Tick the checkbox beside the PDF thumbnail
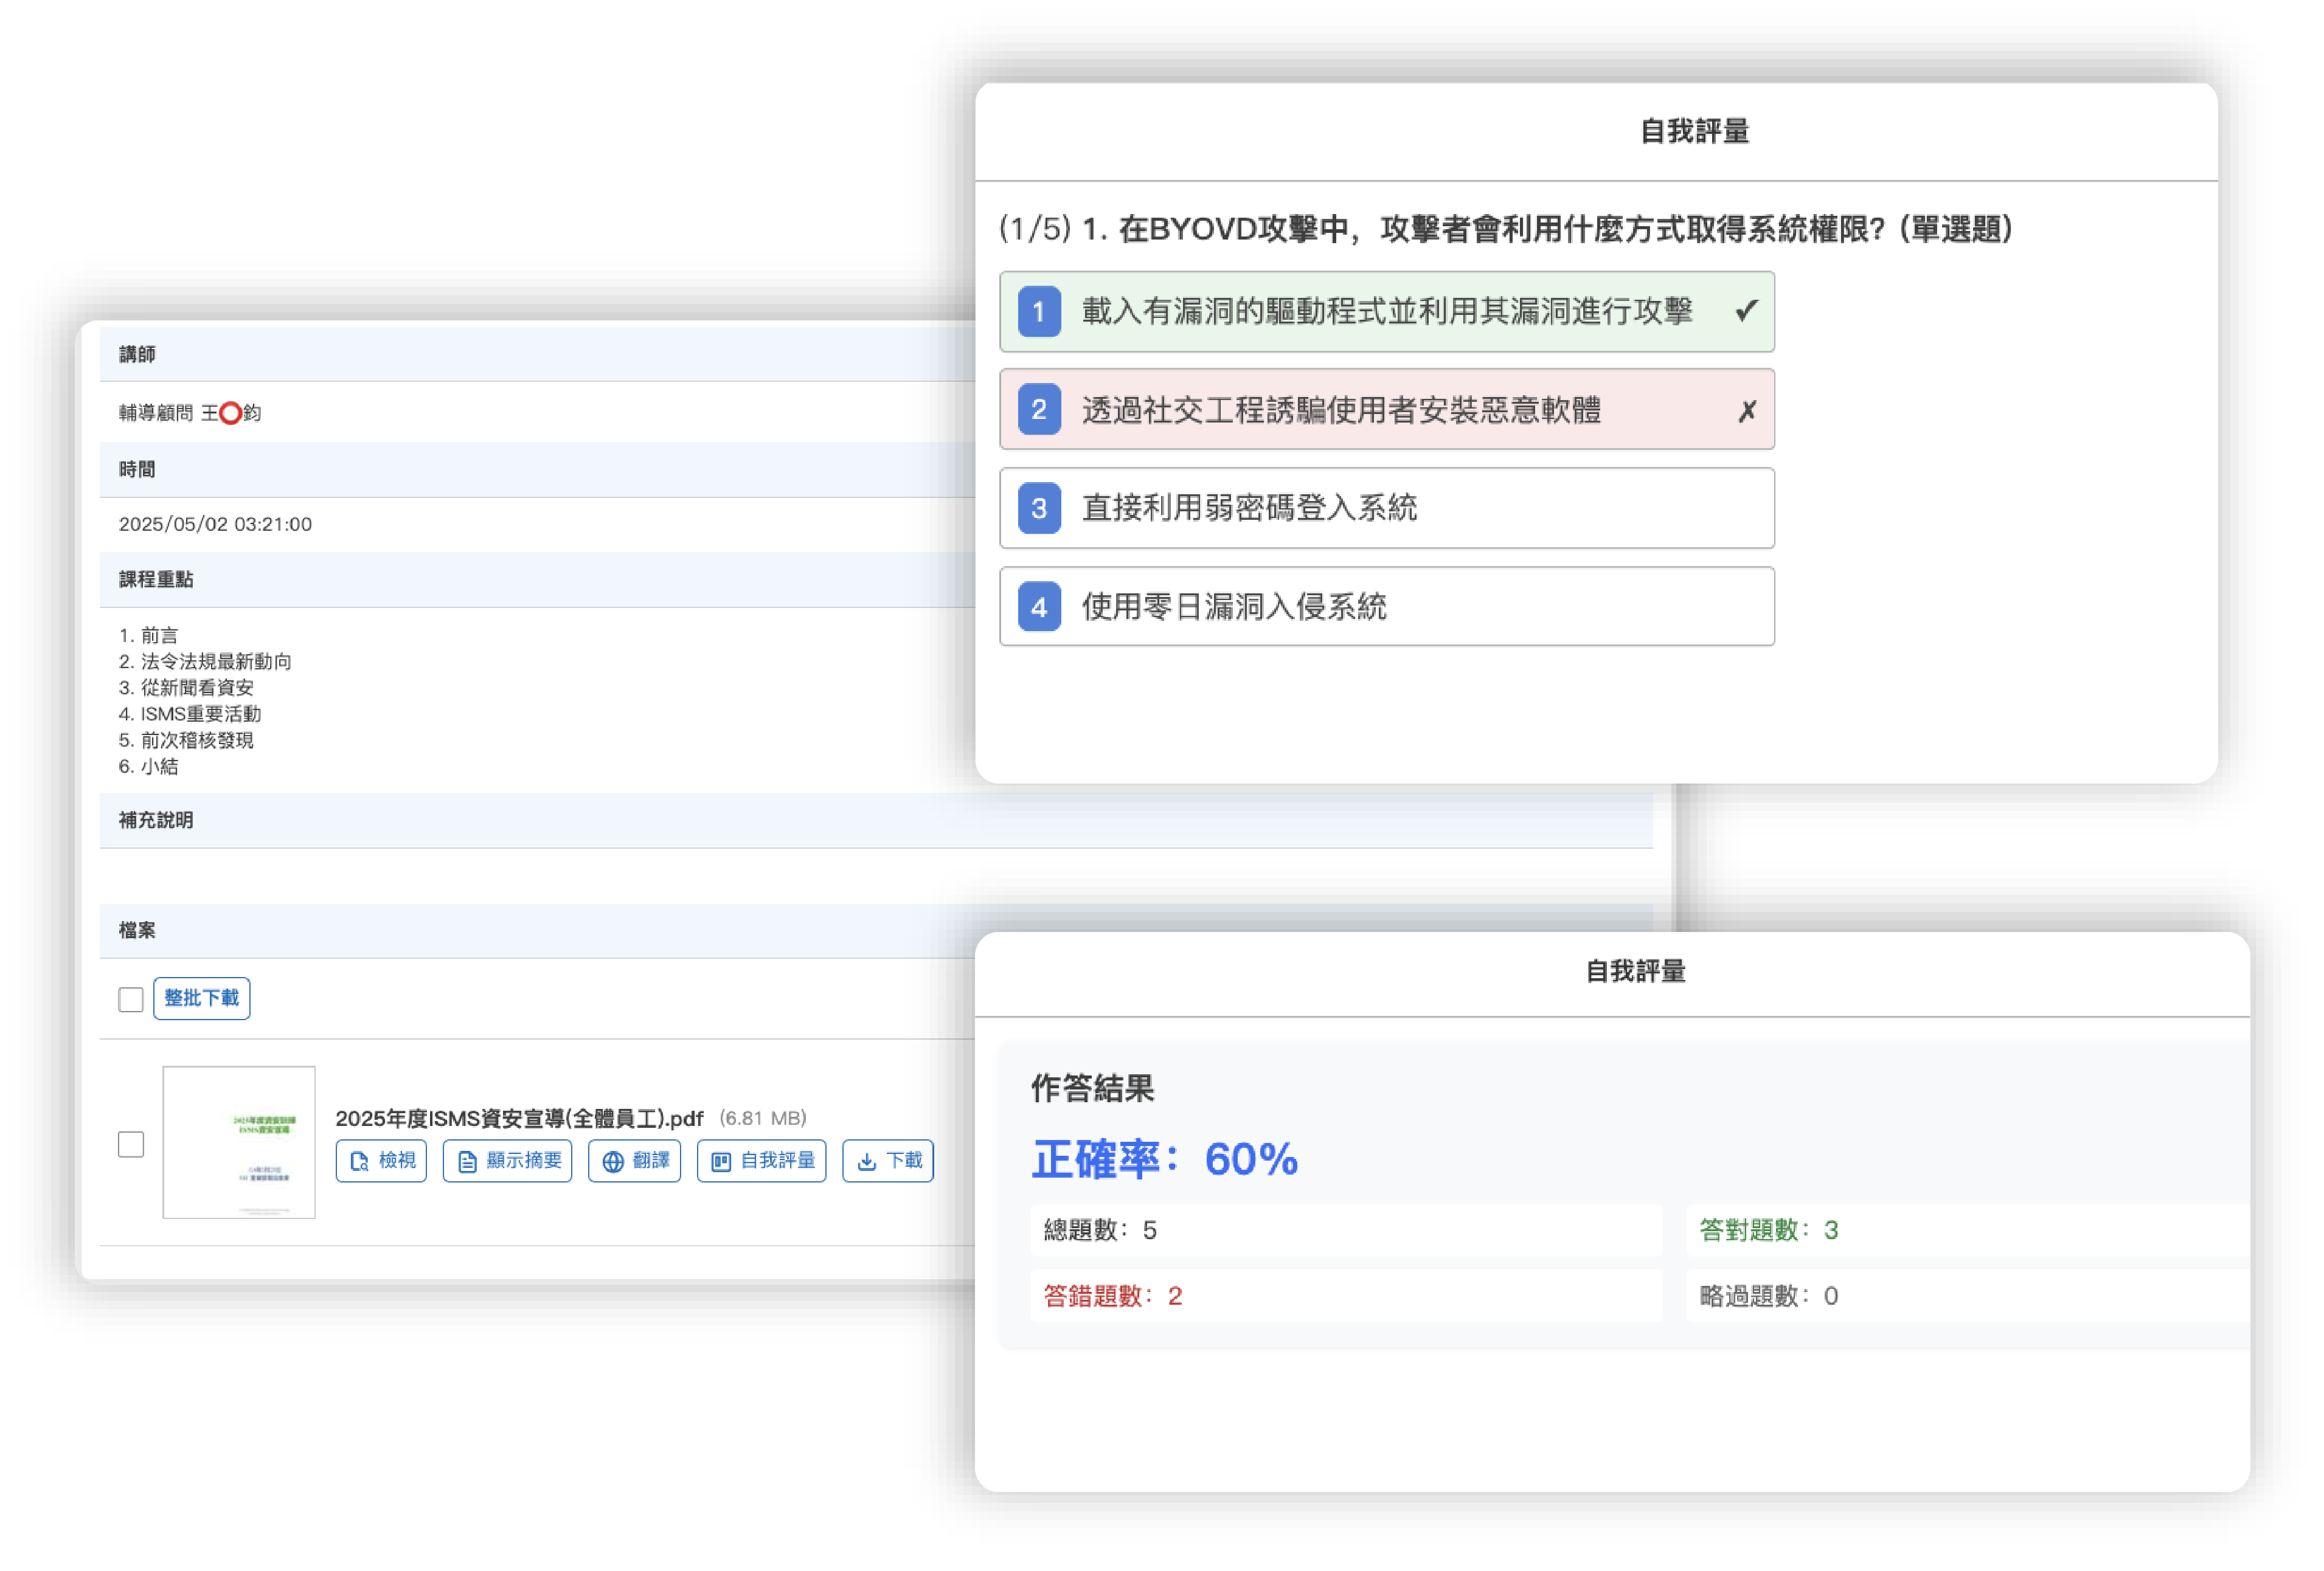 (131, 1144)
